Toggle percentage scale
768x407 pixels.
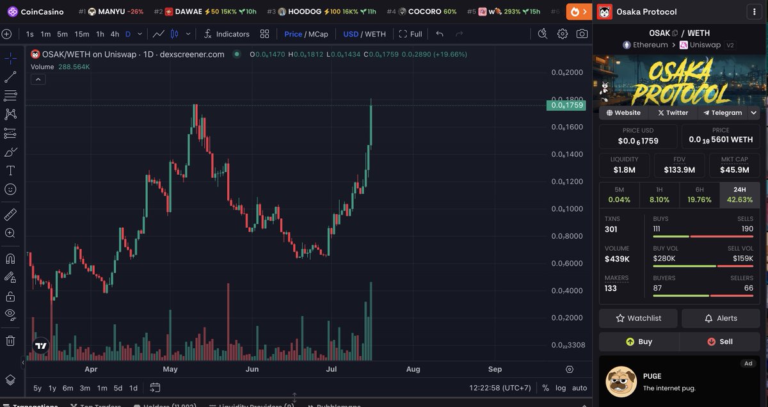545,388
